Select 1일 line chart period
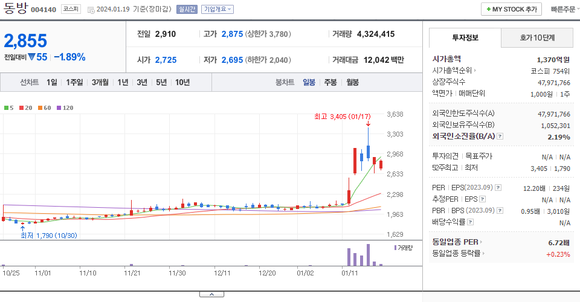Image resolution: width=580 pixels, height=302 pixels. tap(52, 82)
